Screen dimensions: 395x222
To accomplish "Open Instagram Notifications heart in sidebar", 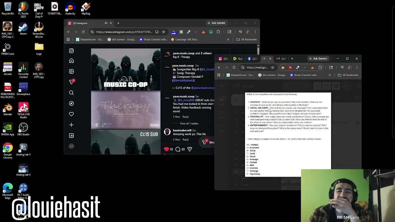I will (71, 114).
